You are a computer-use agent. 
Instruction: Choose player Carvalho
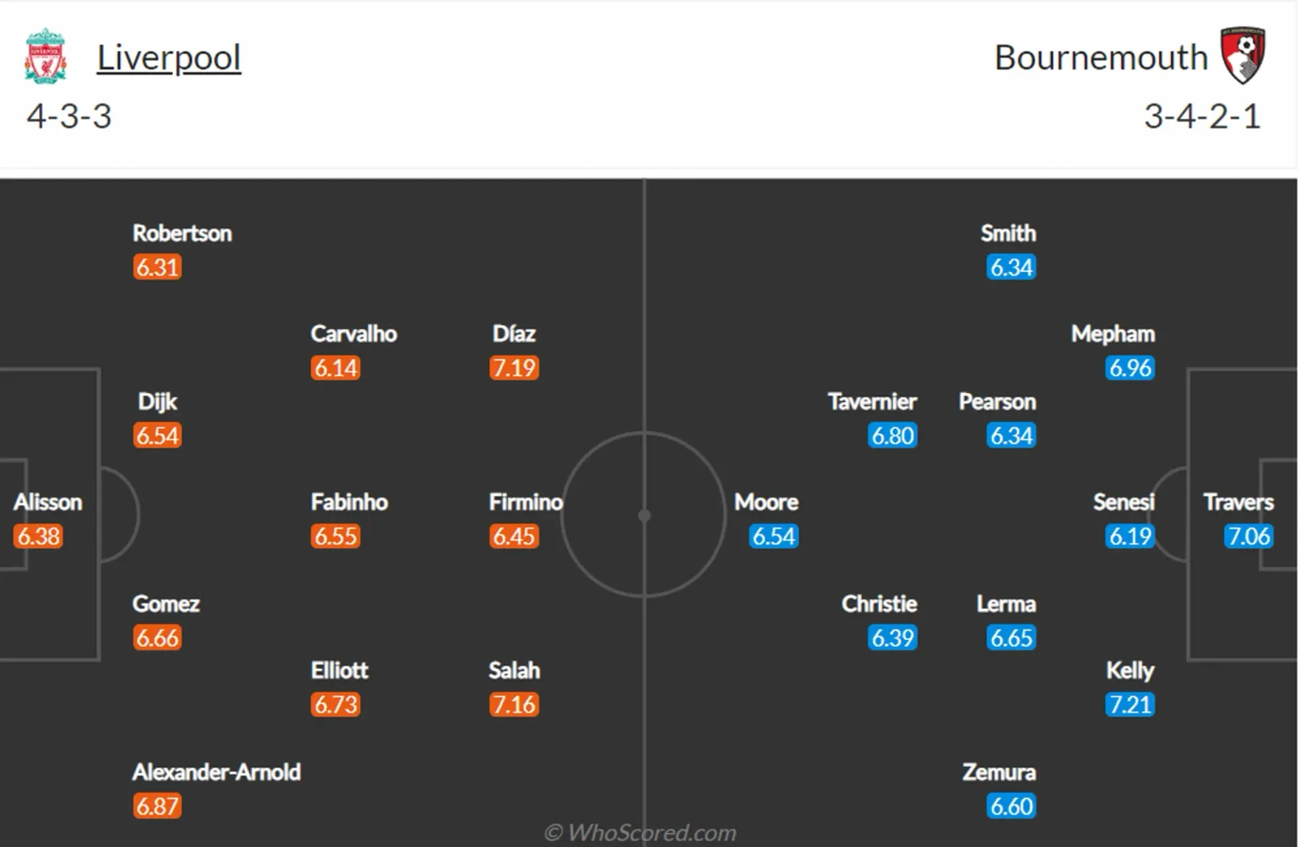(354, 333)
